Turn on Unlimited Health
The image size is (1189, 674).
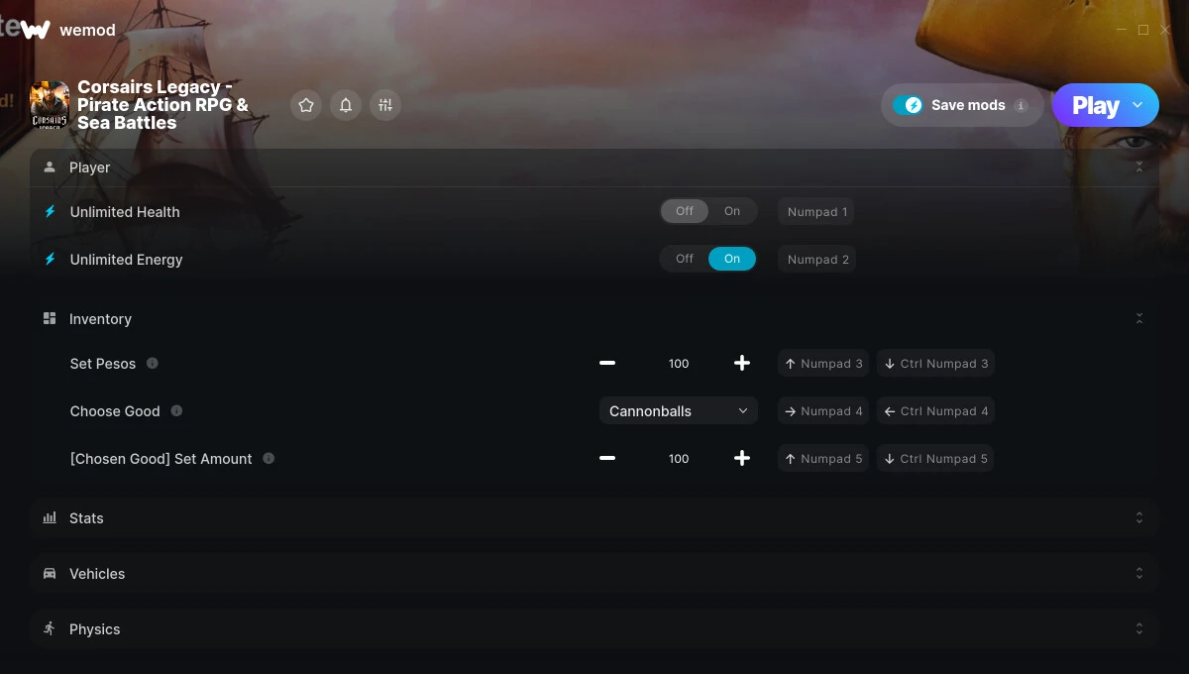pyautogui.click(x=732, y=211)
